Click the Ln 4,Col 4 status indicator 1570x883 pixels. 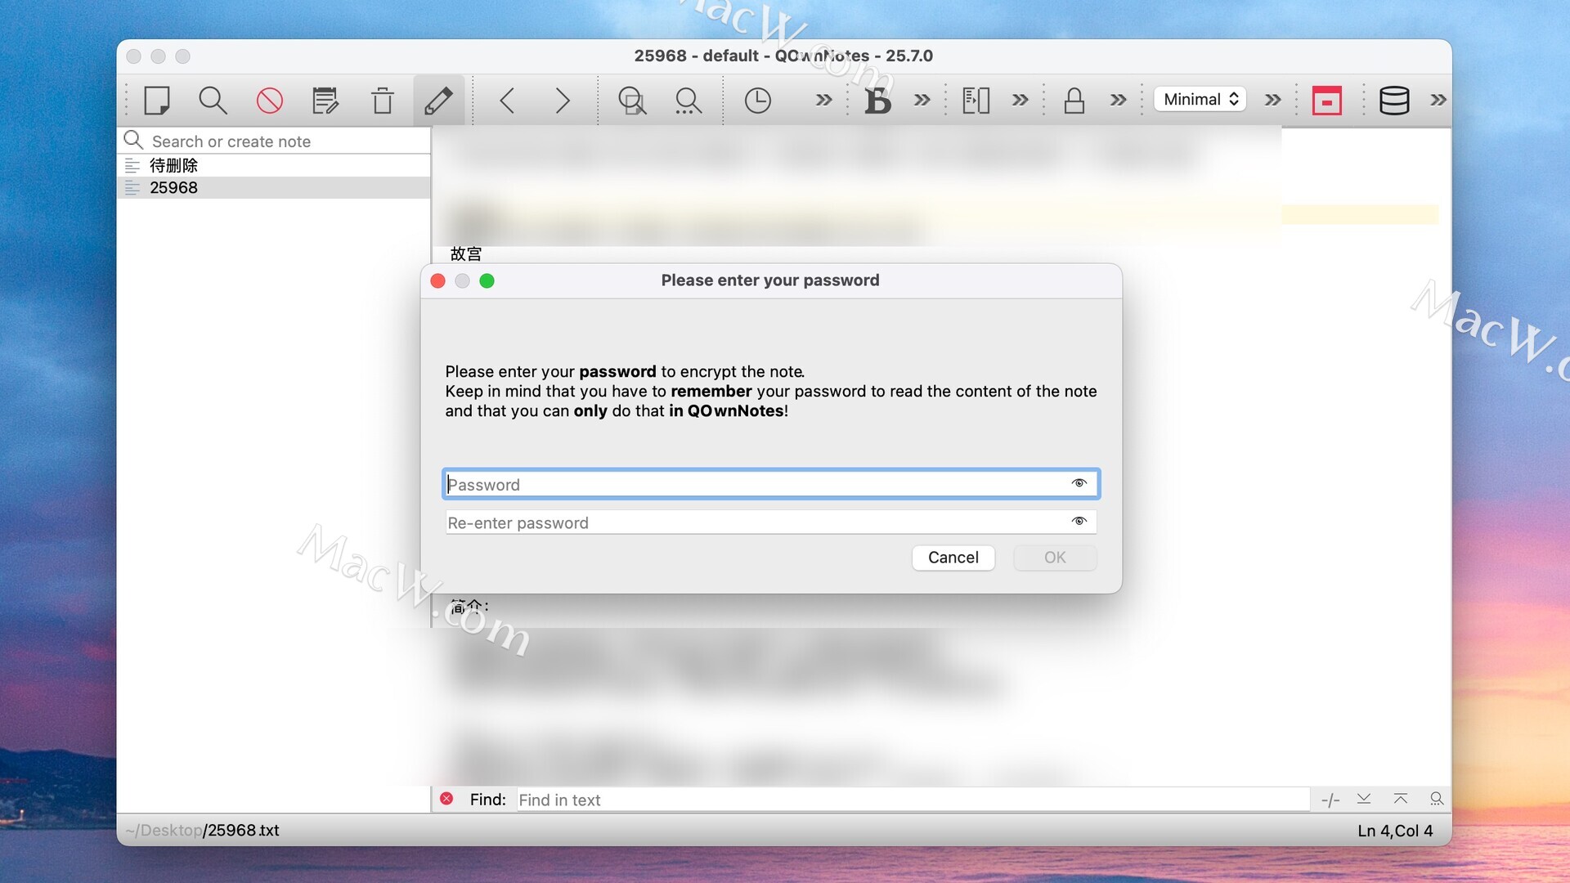[1395, 831]
